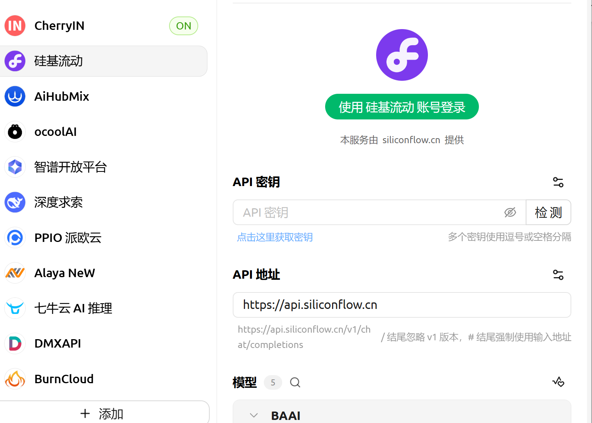Screen dimensions: 592x423
Task: Click the plus icon beside 添加
Action: click(x=85, y=413)
